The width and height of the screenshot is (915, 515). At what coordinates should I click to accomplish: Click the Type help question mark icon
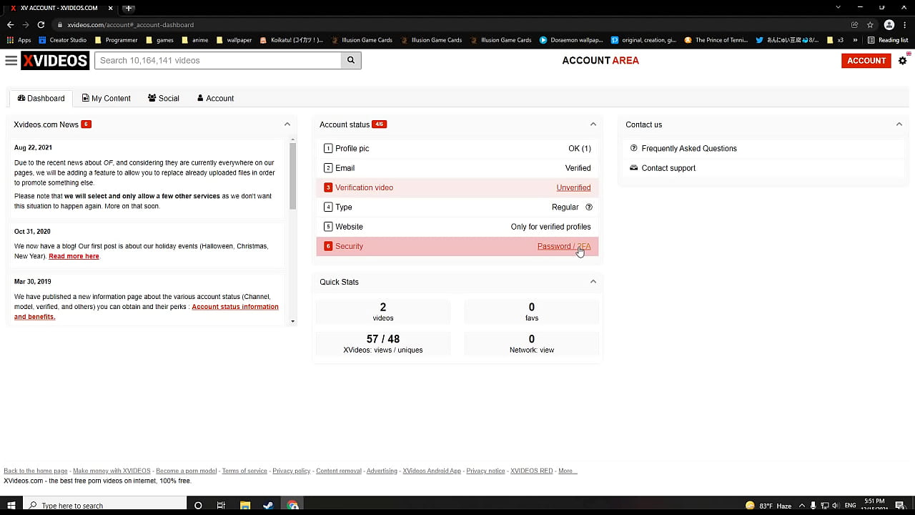click(589, 207)
